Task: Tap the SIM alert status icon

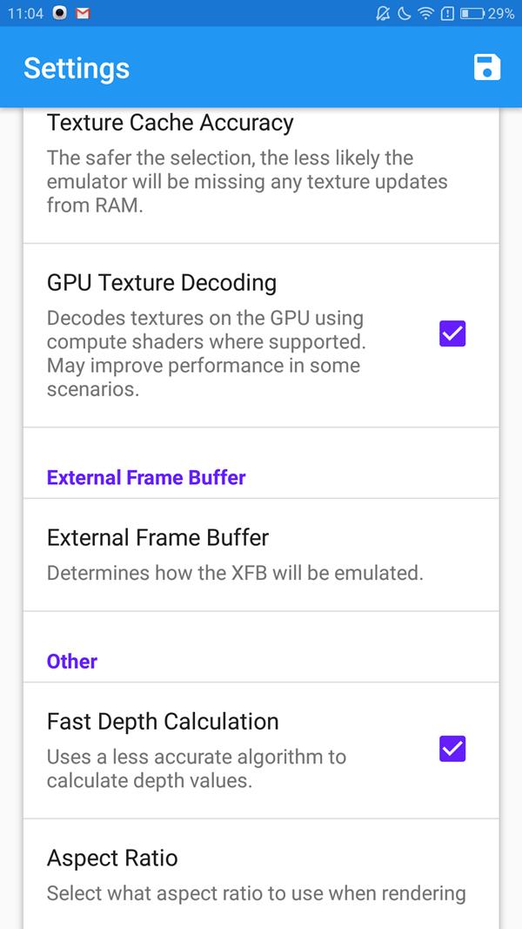Action: [x=447, y=13]
